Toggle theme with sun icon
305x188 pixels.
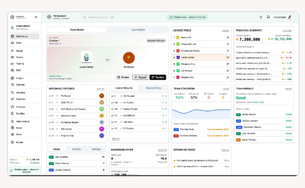(x=261, y=17)
